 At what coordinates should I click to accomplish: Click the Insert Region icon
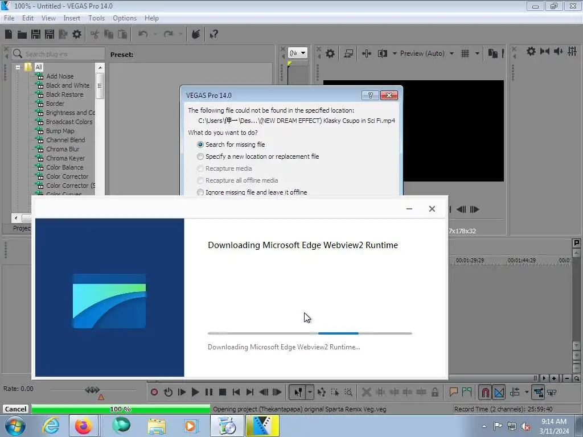pyautogui.click(x=467, y=392)
